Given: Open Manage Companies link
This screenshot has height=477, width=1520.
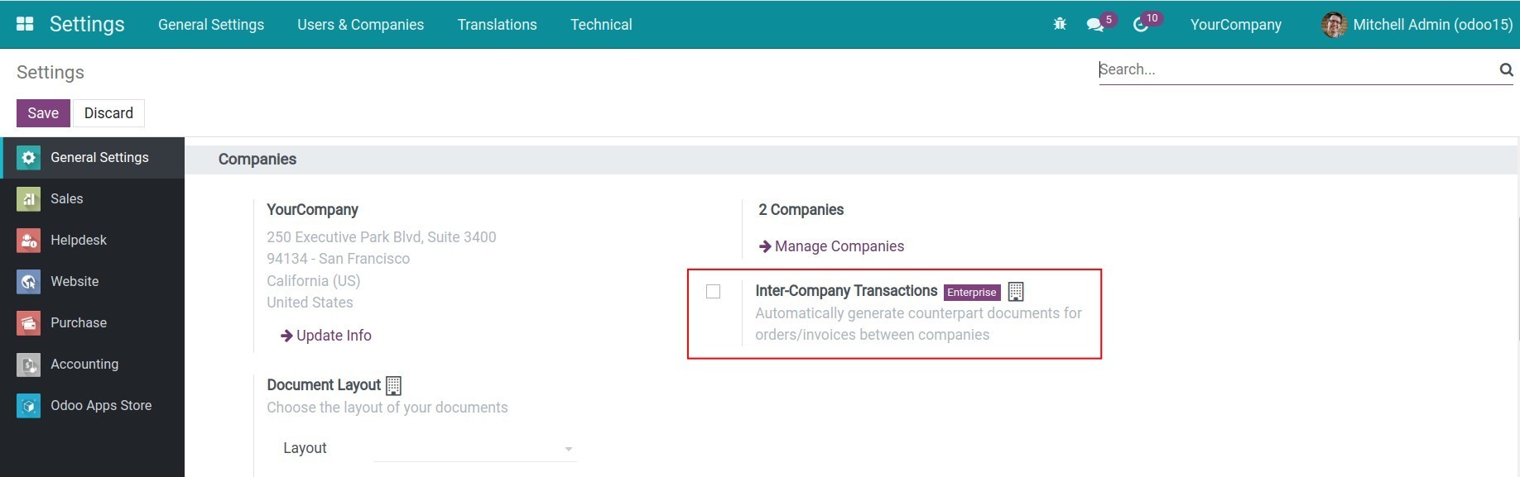Looking at the screenshot, I should click(x=831, y=246).
